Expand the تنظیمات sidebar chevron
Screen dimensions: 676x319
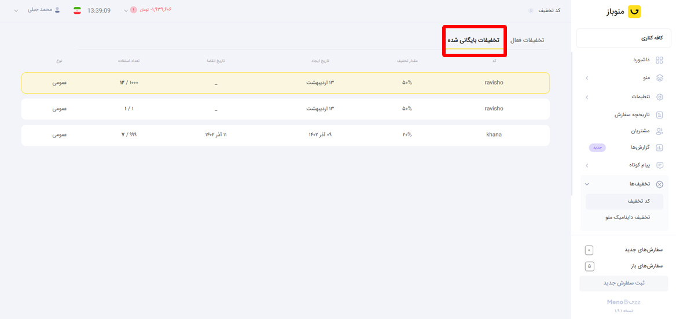(587, 97)
